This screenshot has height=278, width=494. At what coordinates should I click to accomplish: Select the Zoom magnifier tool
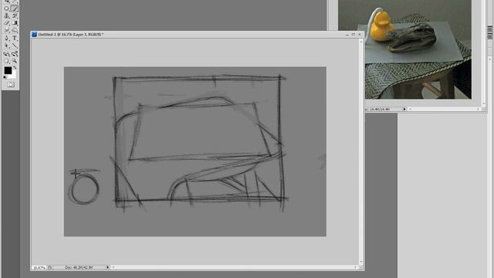click(15, 61)
